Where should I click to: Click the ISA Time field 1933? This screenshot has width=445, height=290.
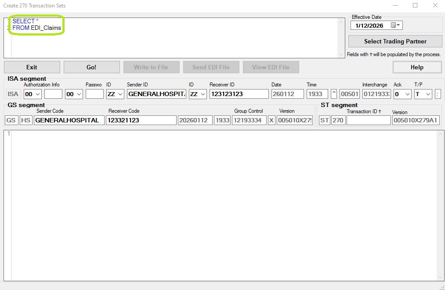coord(317,94)
